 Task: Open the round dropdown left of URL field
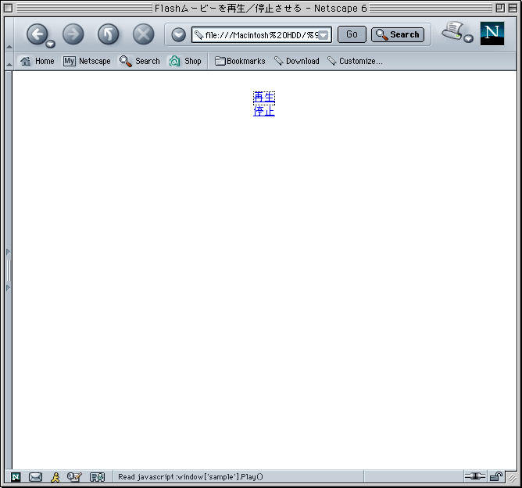coord(179,34)
